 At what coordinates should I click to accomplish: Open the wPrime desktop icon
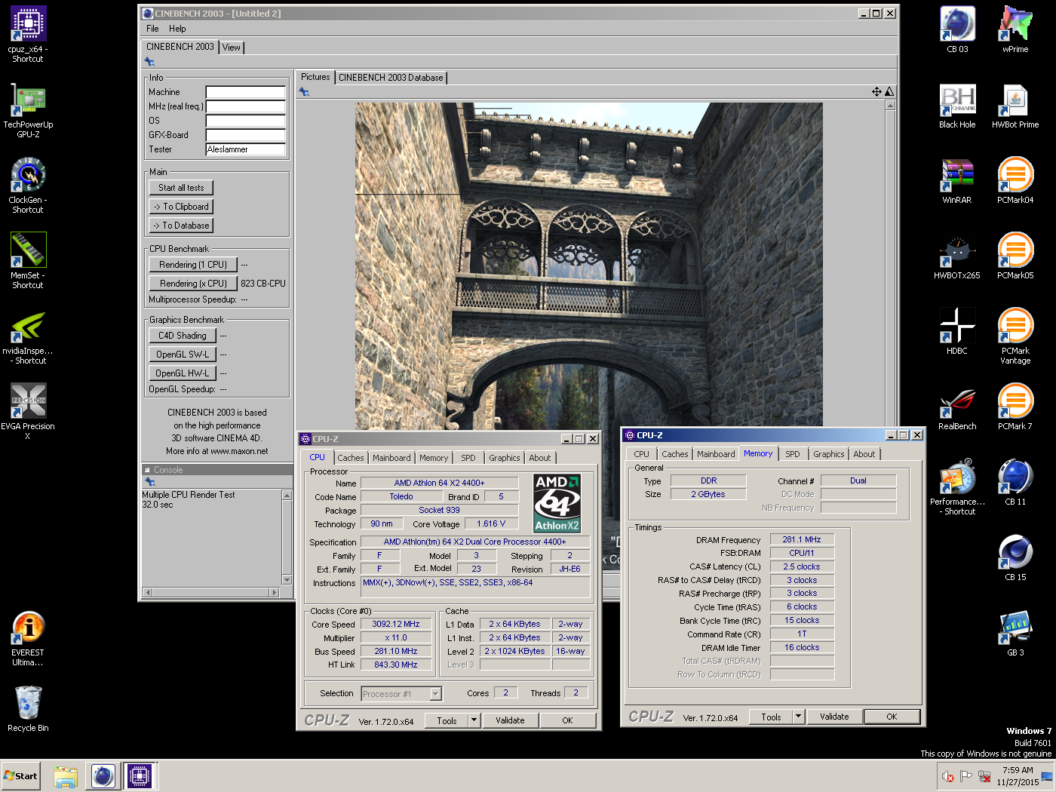click(1015, 29)
